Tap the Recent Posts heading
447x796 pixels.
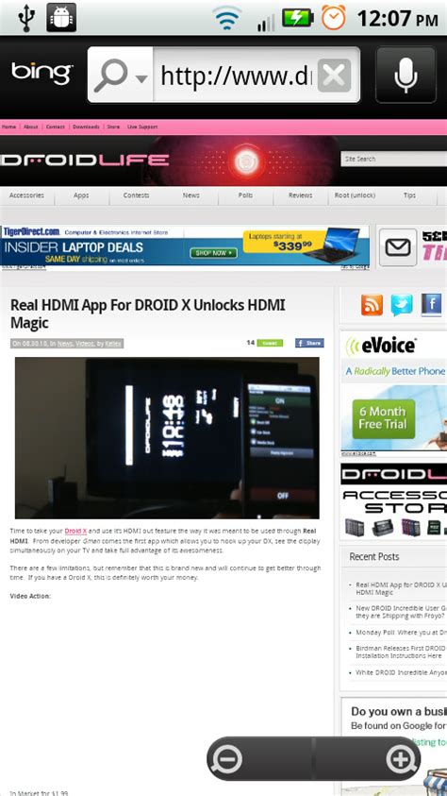pos(374,557)
